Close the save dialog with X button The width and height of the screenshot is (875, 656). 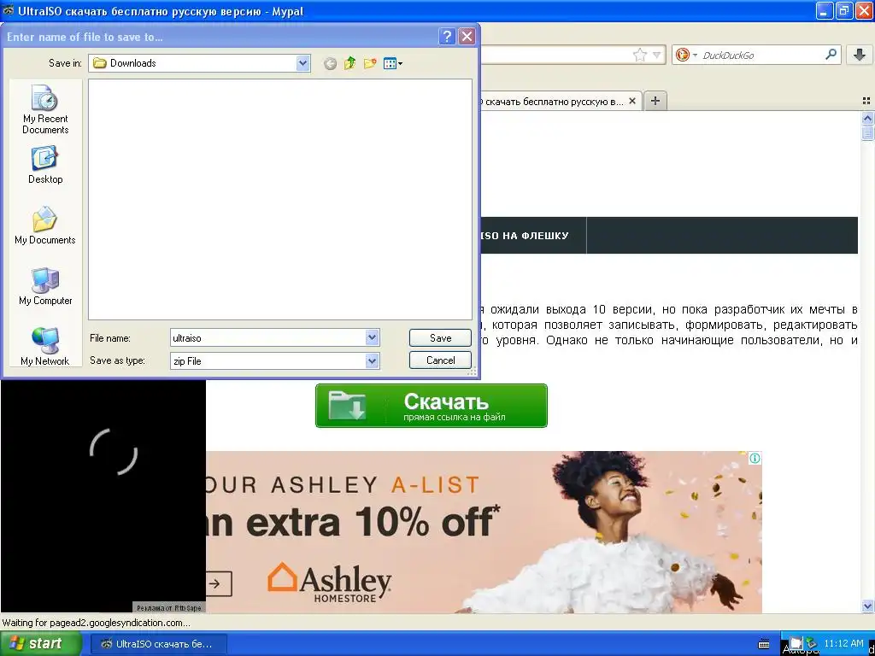[467, 37]
